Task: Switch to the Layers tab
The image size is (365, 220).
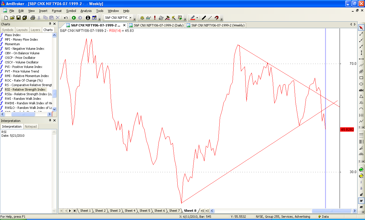Action: click(35, 30)
